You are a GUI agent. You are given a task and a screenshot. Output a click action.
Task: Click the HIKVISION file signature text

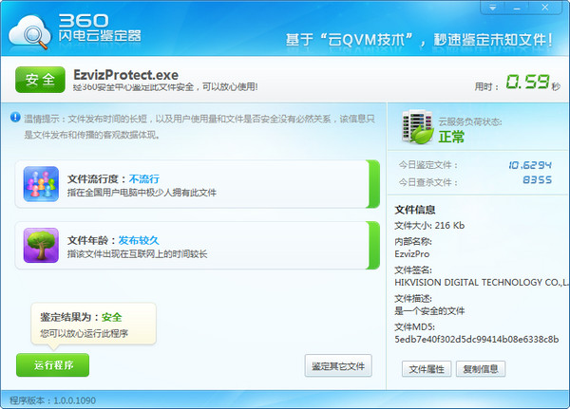pyautogui.click(x=482, y=282)
